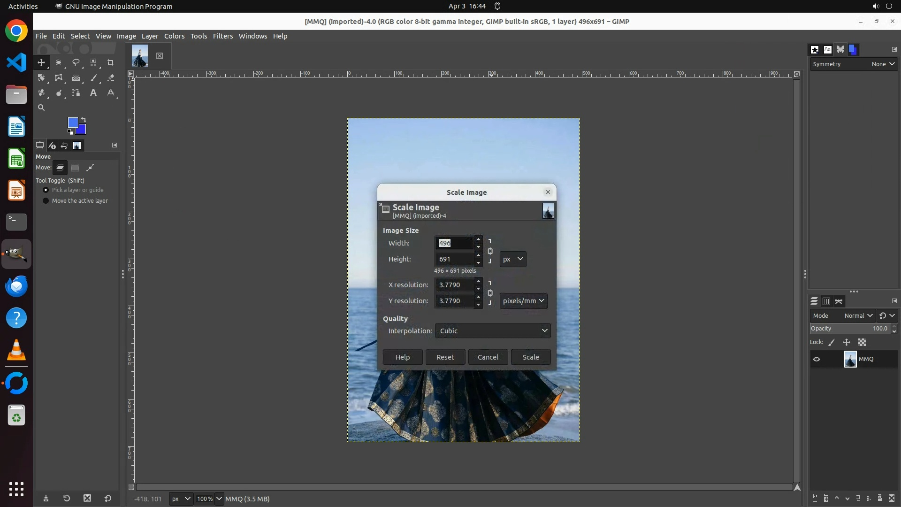Open the Colors menu

174,36
